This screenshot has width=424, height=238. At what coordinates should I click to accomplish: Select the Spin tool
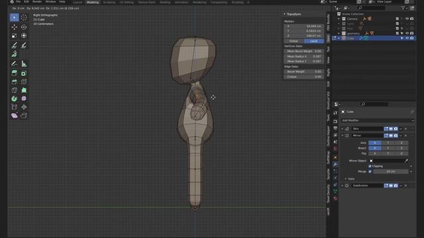[15, 99]
